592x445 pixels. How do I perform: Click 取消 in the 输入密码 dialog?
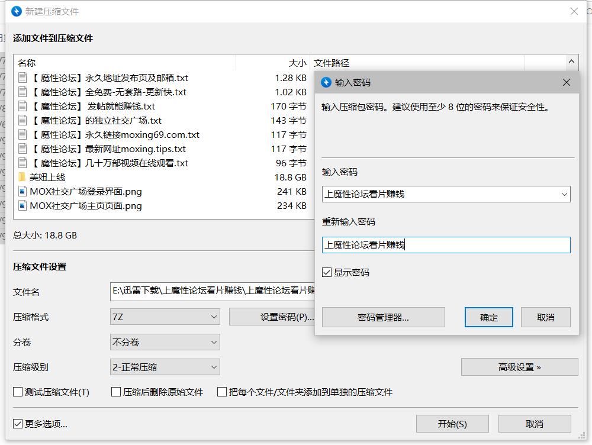point(546,317)
